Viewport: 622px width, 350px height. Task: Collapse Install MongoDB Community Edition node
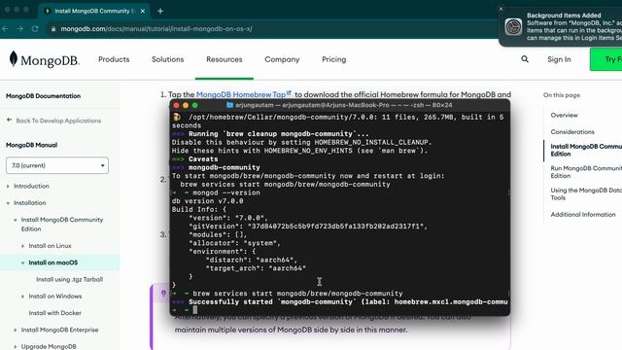coord(16,220)
